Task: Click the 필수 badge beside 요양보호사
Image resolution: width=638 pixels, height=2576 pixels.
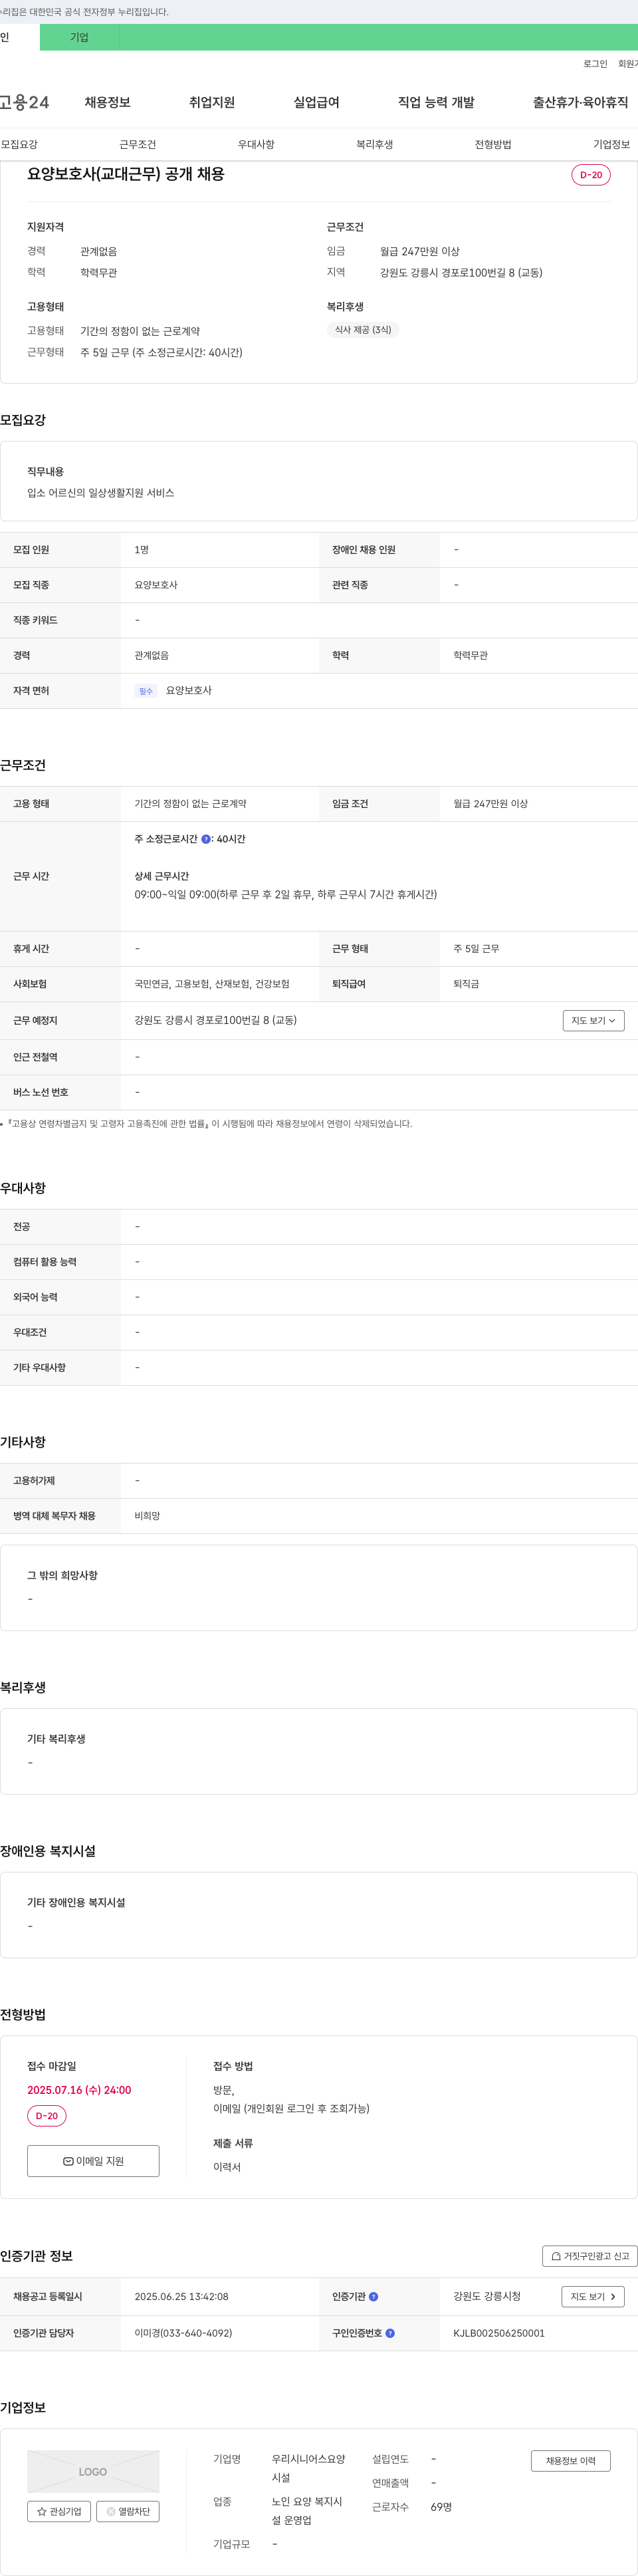Action: [x=146, y=691]
